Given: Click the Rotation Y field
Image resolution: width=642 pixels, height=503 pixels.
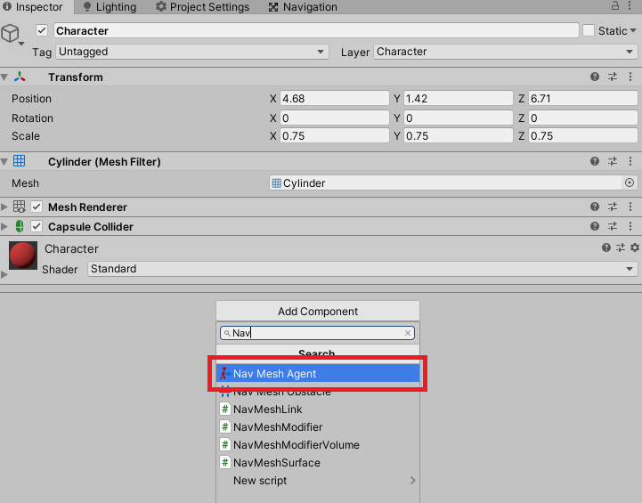Looking at the screenshot, I should (459, 118).
